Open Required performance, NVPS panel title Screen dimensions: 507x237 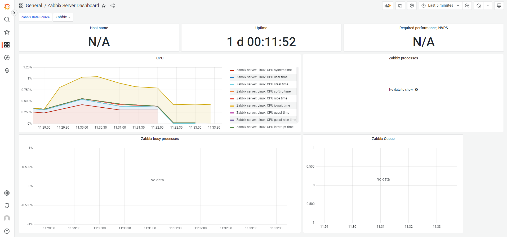coord(424,28)
